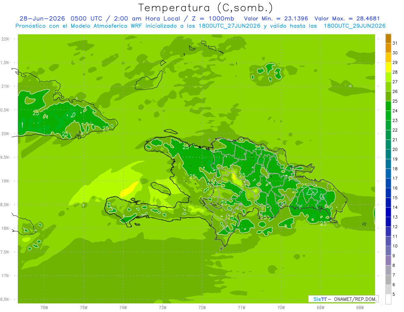Click the legend scale value '5'
This screenshot has width=404, height=312.
[x=394, y=294]
